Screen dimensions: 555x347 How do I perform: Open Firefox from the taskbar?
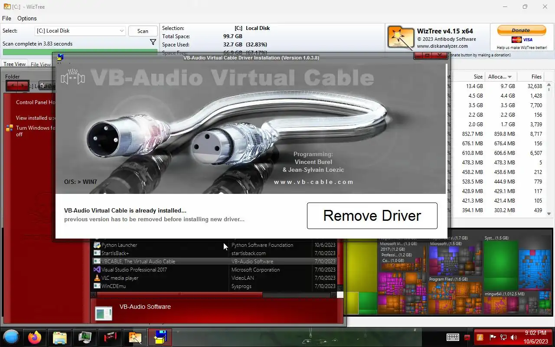tap(35, 337)
